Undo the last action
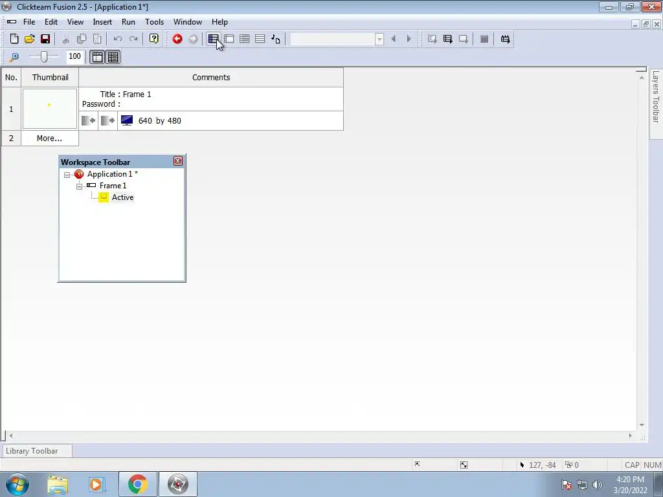Viewport: 663px width, 497px height. pos(118,39)
